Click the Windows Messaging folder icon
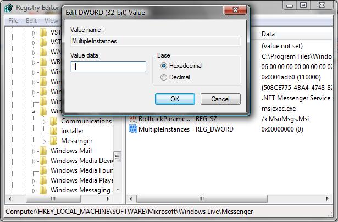 pos(43,190)
